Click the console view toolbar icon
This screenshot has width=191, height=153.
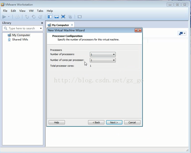click(x=79, y=16)
